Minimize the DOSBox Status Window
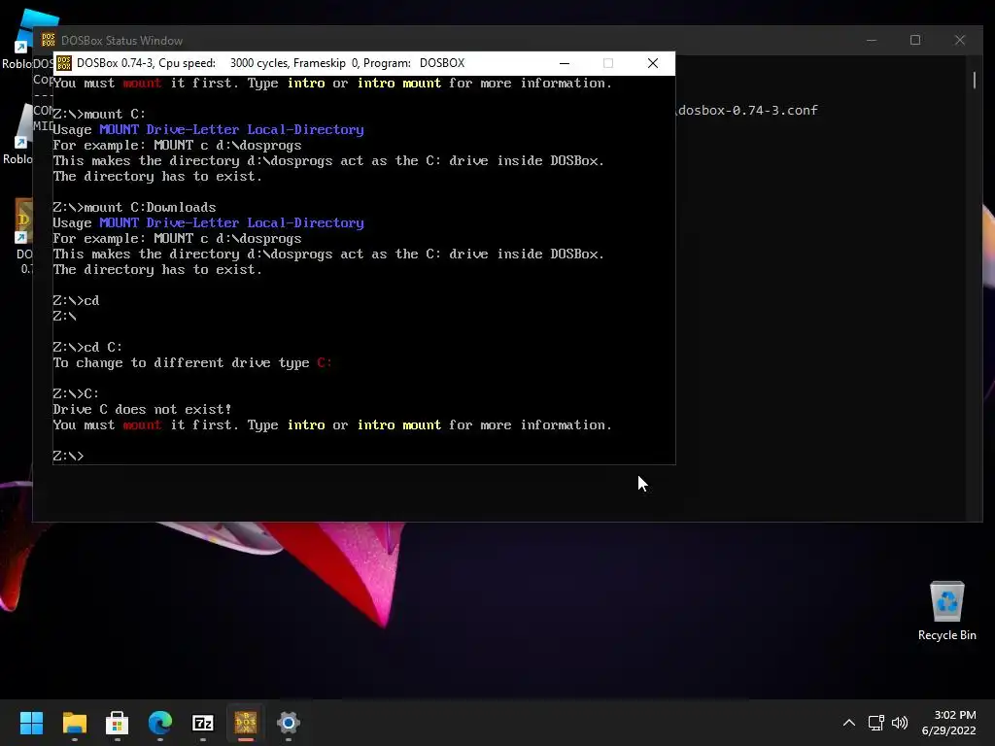The height and width of the screenshot is (746, 995). tap(872, 40)
